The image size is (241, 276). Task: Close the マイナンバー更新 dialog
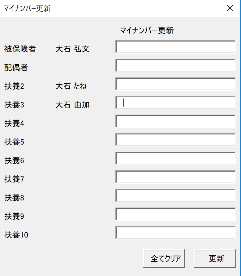[230, 8]
